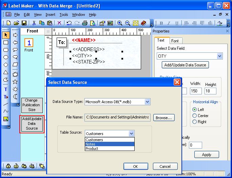Expand the Select Data Field combo box

tap(219, 56)
